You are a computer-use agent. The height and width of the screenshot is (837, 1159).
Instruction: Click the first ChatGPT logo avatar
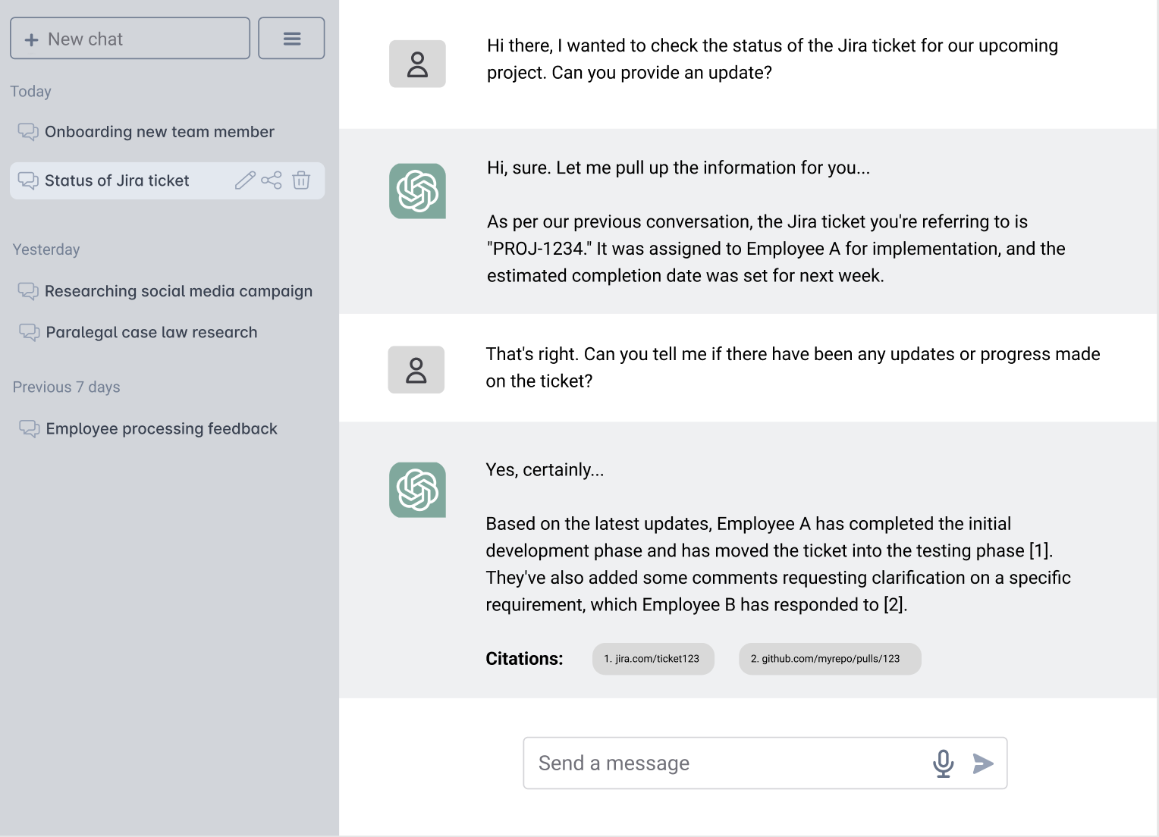(417, 191)
